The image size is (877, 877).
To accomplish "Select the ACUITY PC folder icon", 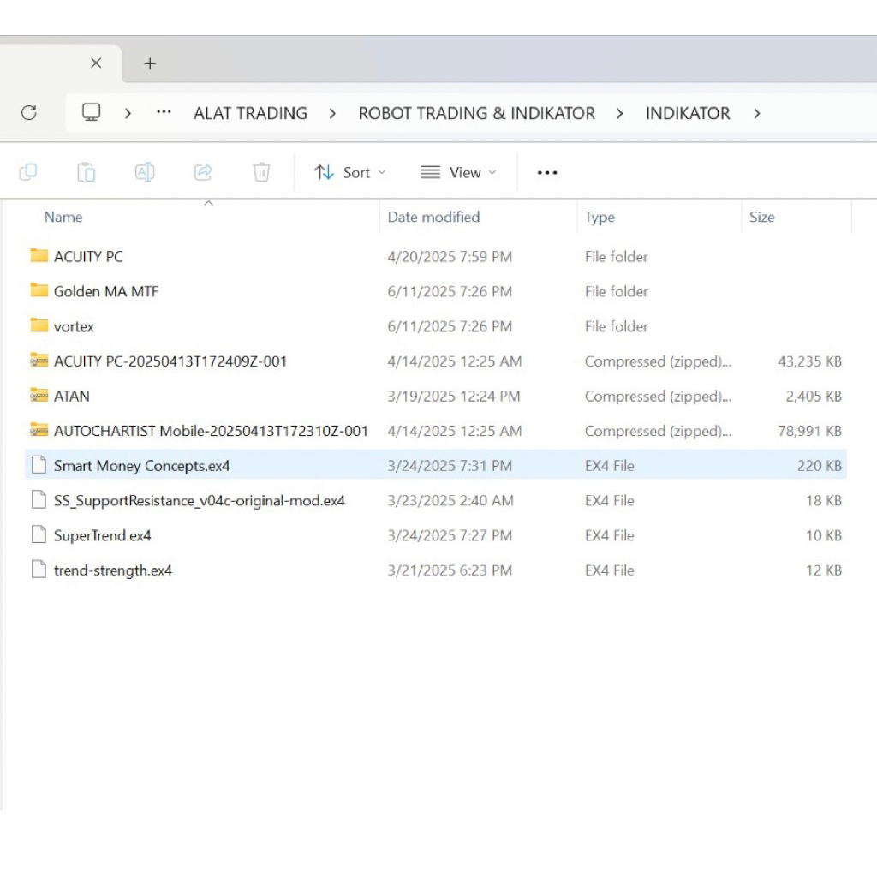I will (39, 255).
